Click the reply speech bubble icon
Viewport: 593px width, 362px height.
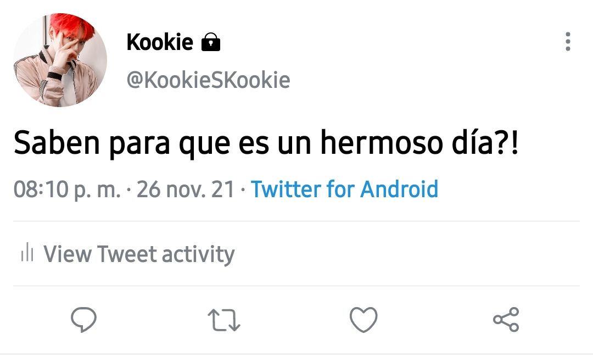[x=83, y=320]
